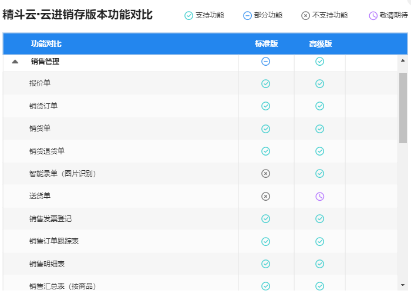The image size is (411, 297).
Task: Click the 精斗云·云进销存版本功能对比 title
Action: [78, 15]
